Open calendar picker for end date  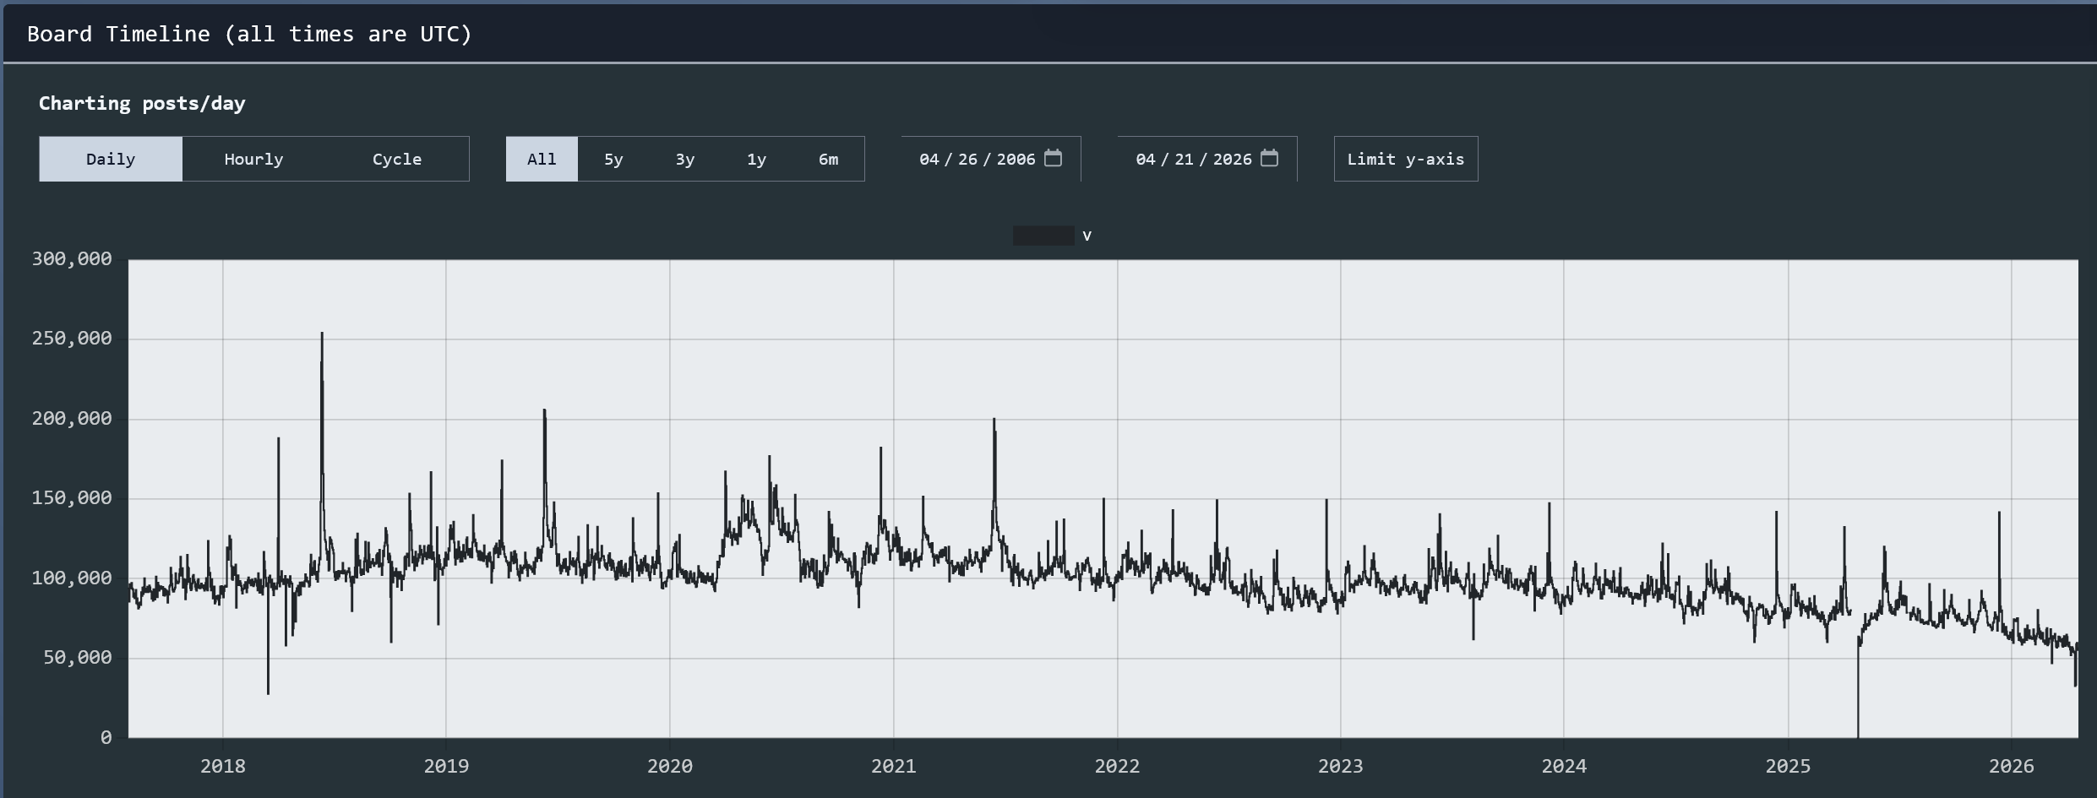pyautogui.click(x=1269, y=158)
